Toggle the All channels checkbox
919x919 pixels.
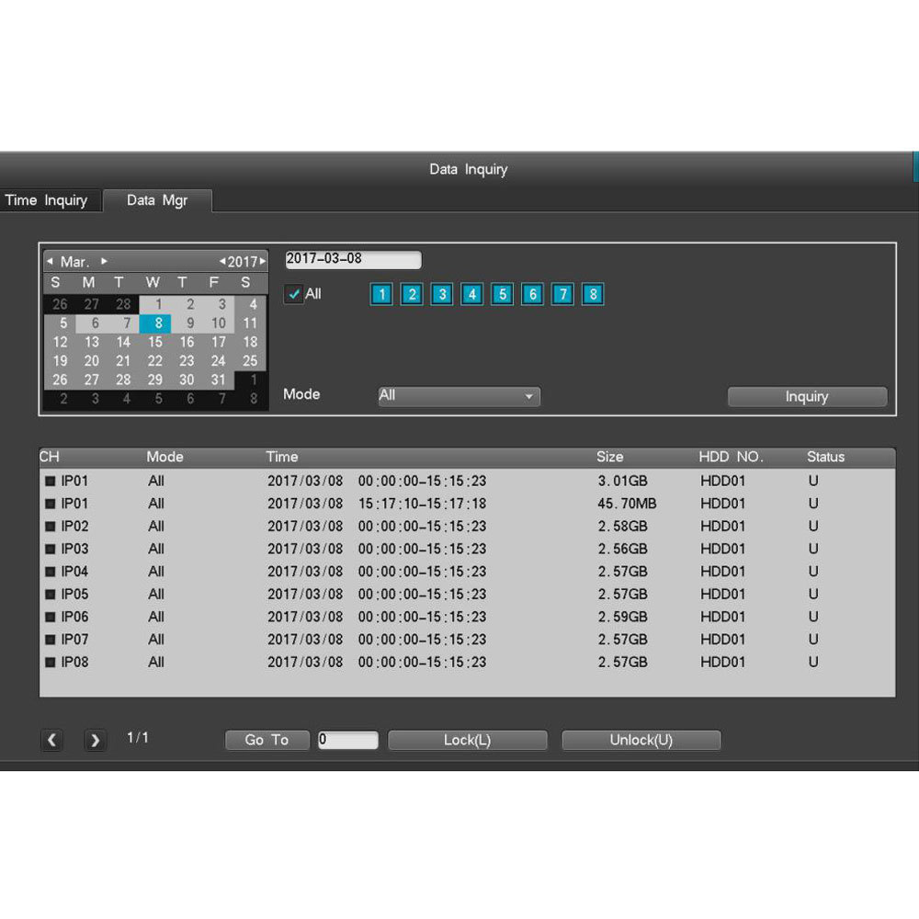pos(294,294)
